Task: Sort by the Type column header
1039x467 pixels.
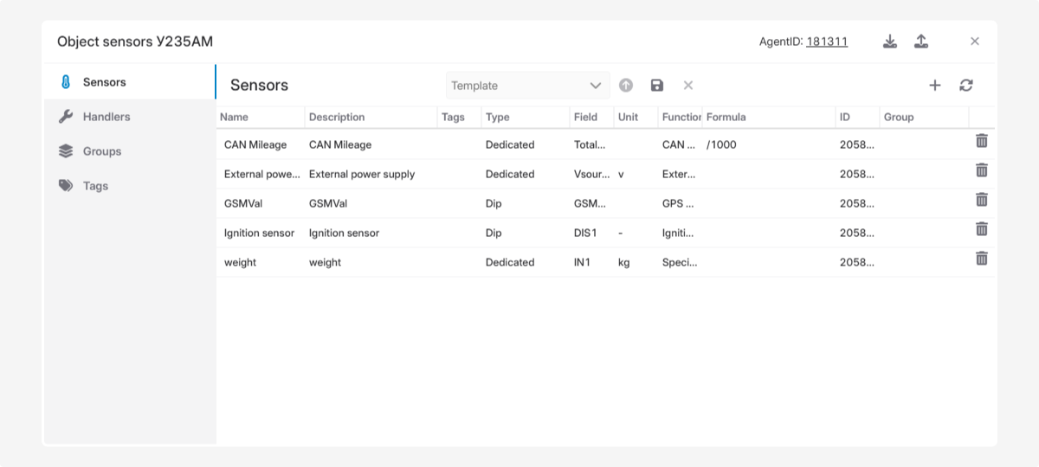Action: coord(498,117)
